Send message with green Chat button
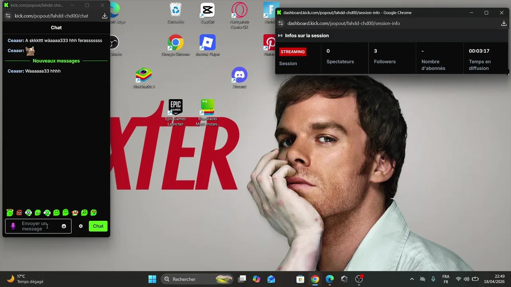The image size is (511, 287). 98,226
